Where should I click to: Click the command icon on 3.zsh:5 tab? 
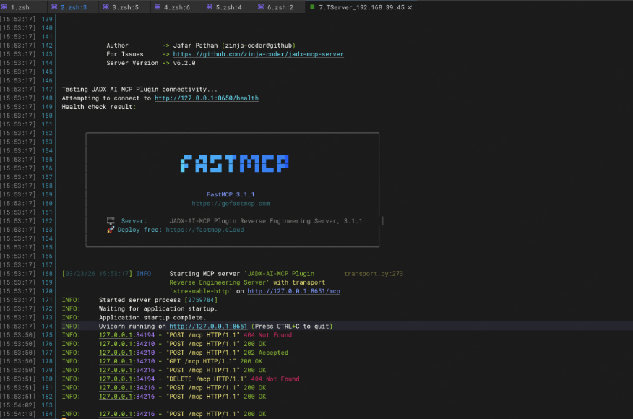tap(106, 7)
